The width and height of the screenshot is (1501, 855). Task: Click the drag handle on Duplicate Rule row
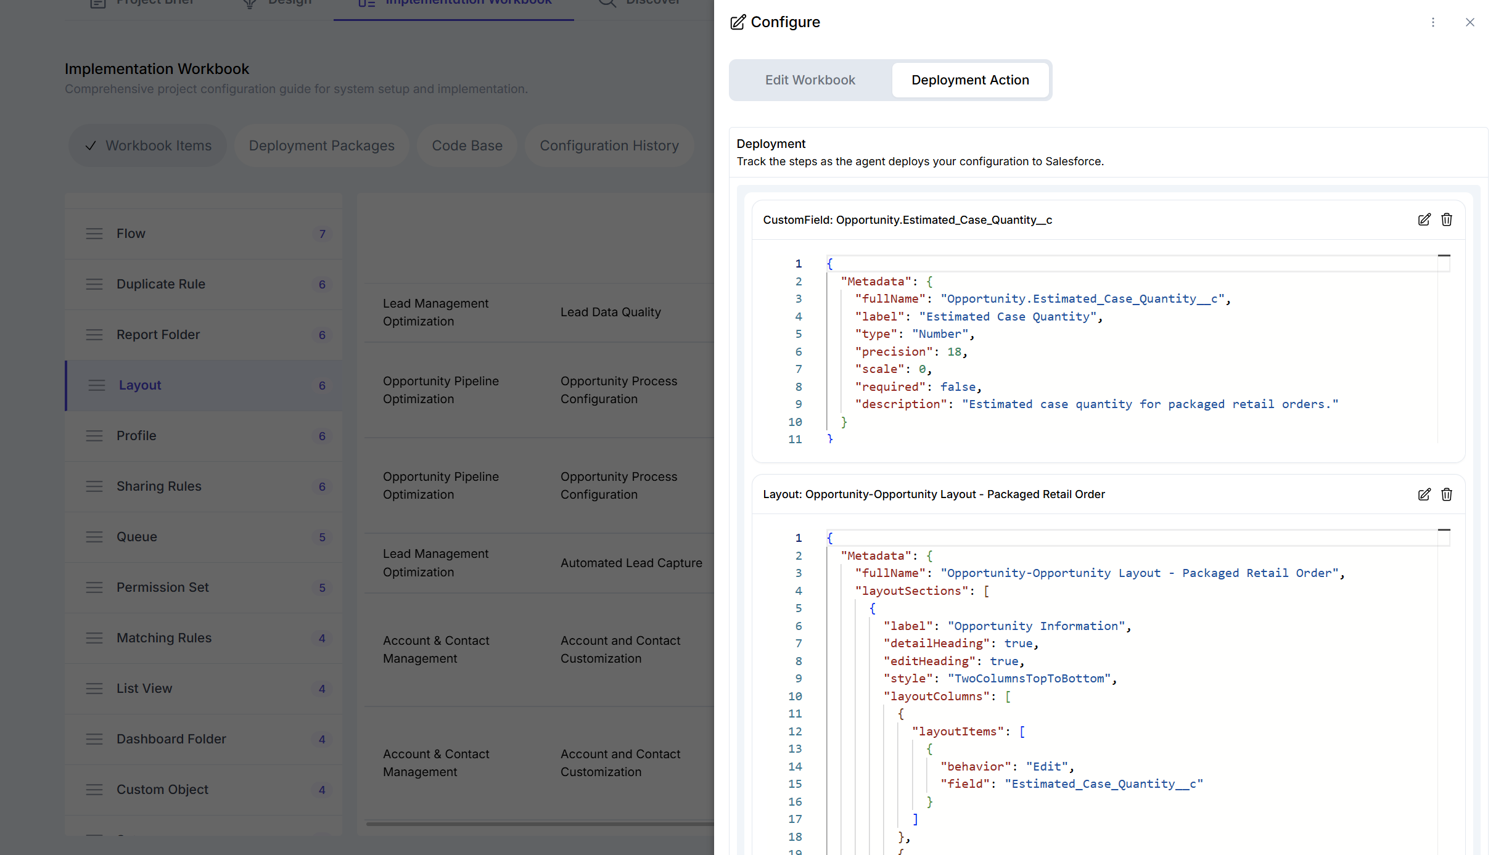(x=94, y=284)
